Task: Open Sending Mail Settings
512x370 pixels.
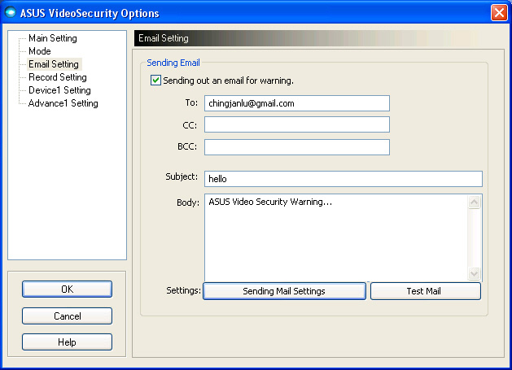Action: (x=284, y=291)
